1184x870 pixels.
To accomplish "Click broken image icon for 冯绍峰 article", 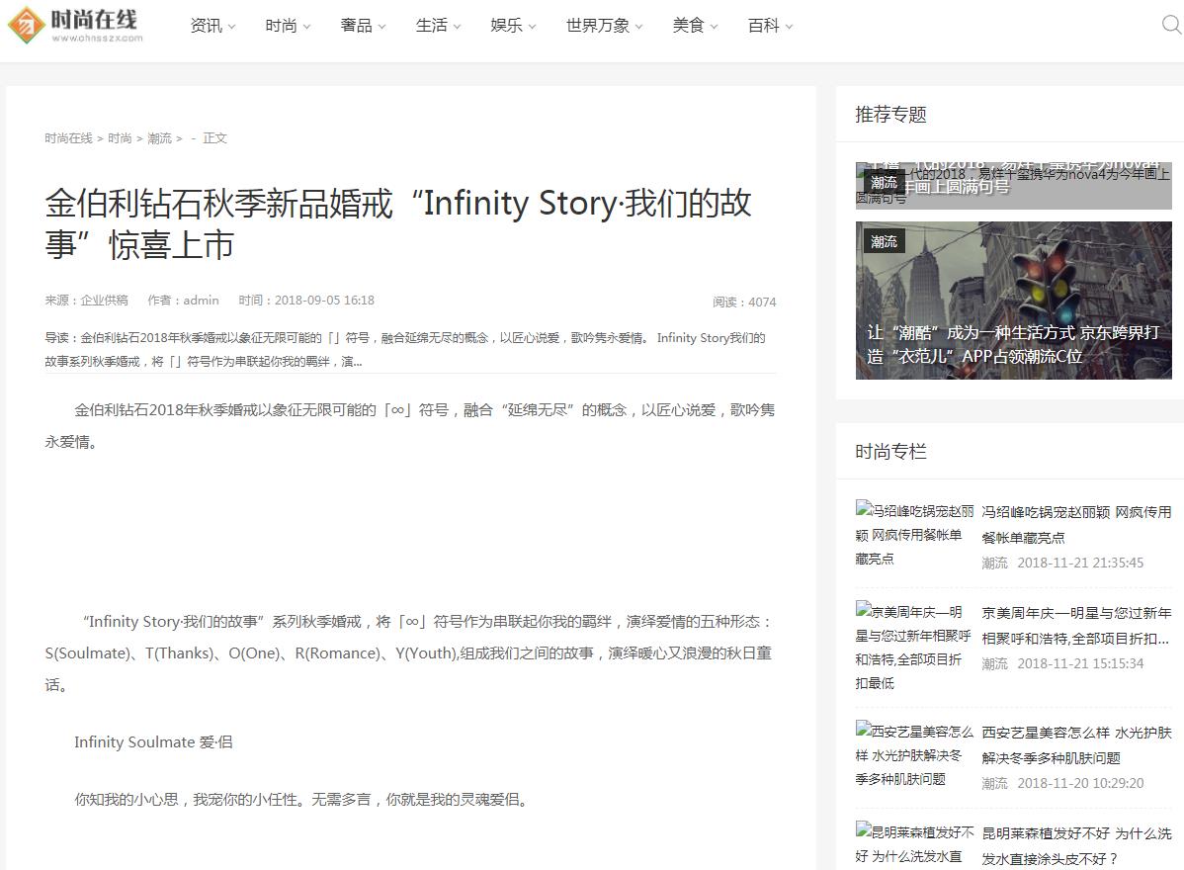I will 863,509.
